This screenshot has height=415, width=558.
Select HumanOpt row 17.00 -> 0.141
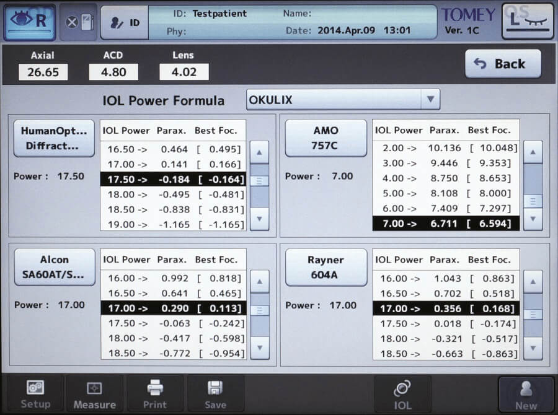tap(174, 164)
